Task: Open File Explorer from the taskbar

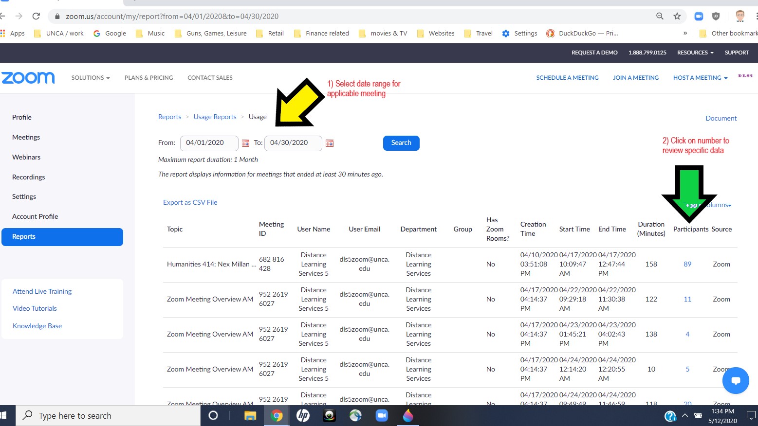Action: point(250,415)
